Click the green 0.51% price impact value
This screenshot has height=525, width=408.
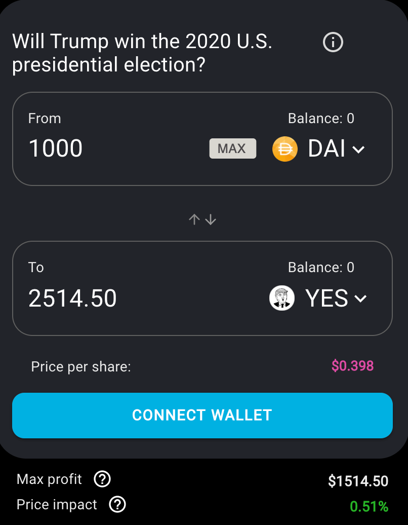[x=369, y=506]
